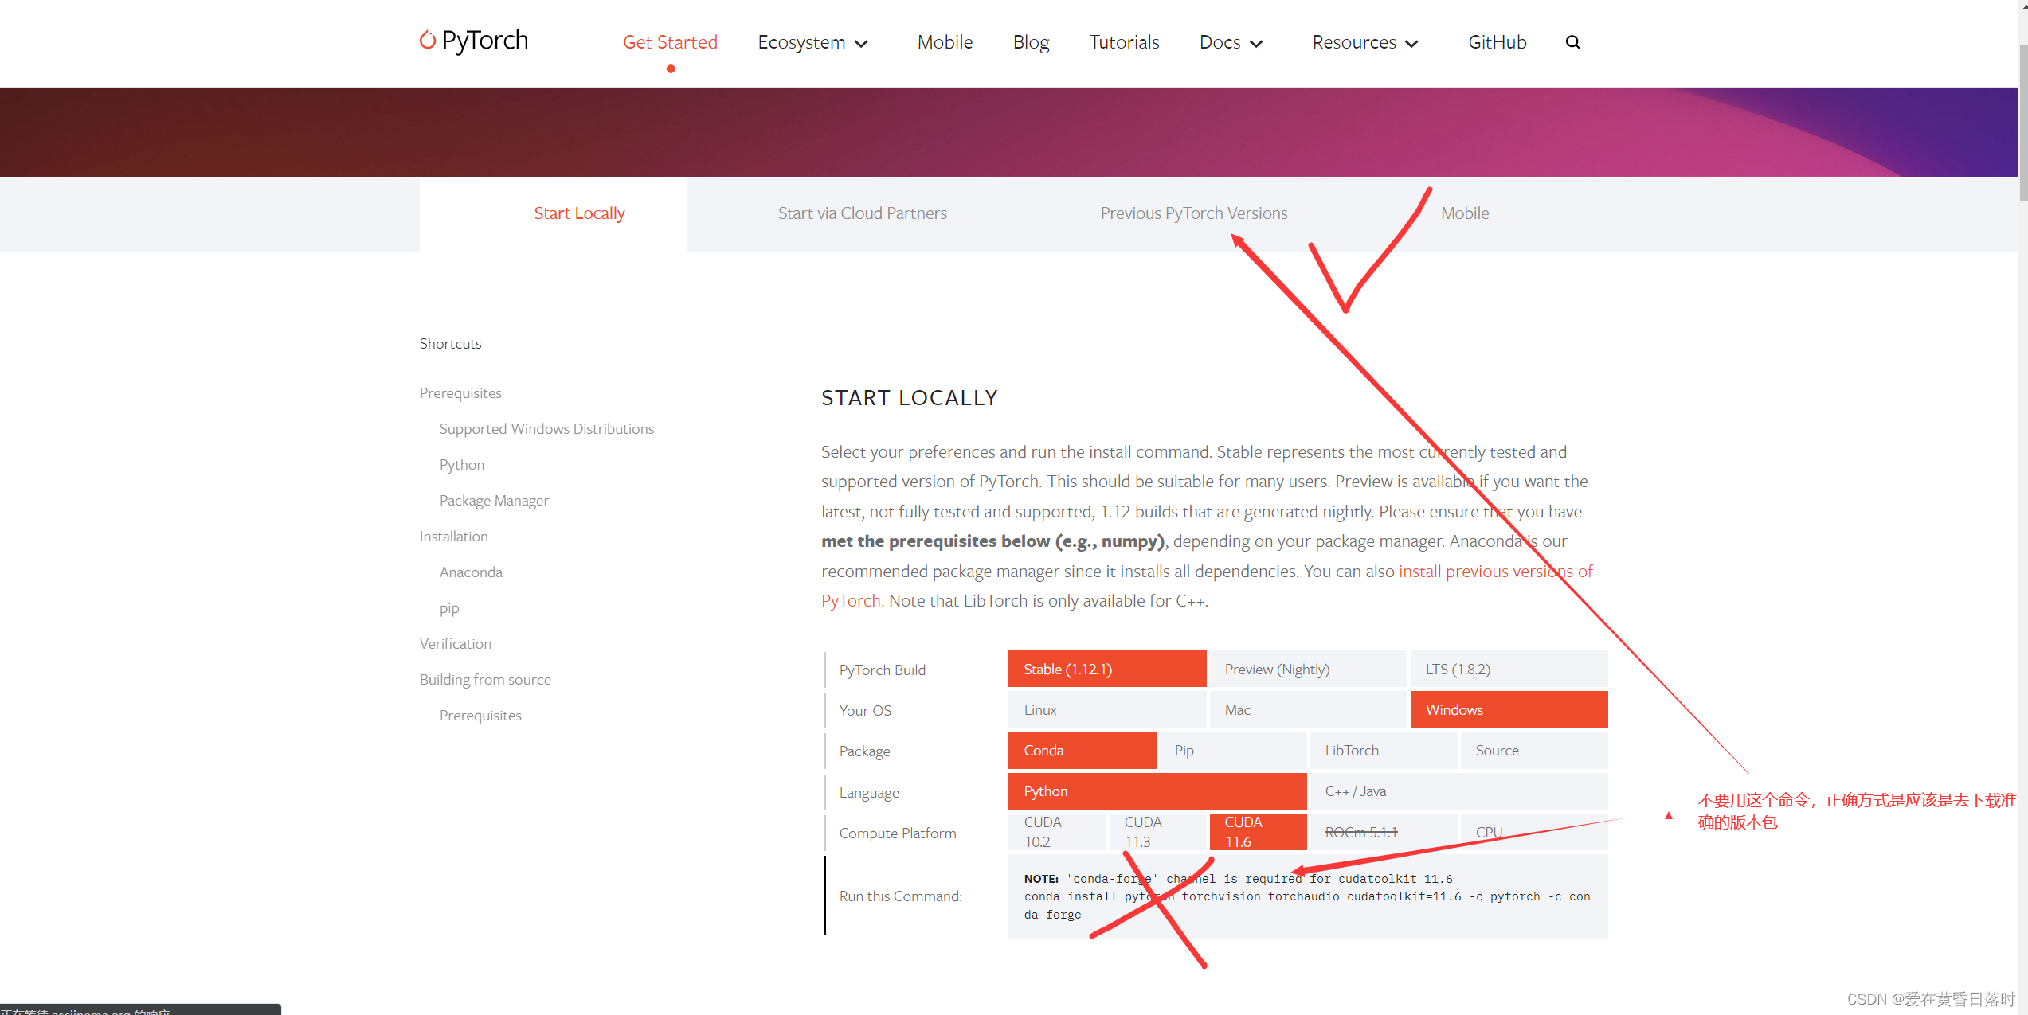This screenshot has height=1015, width=2028.
Task: Open 'install previous versions of PyTorch' link
Action: tap(1496, 571)
